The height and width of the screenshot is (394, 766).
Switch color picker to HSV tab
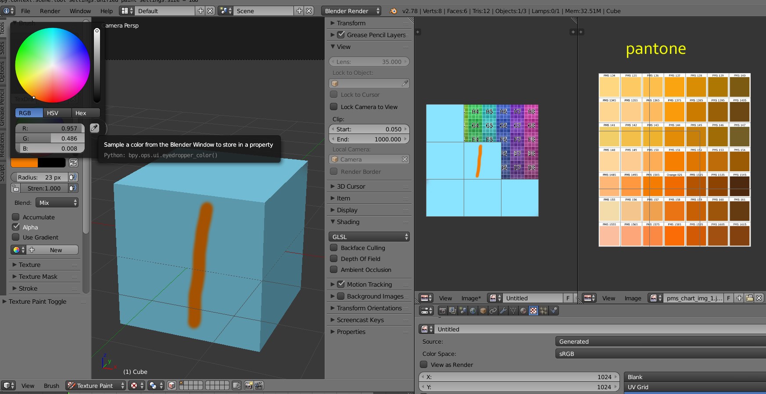coord(53,113)
